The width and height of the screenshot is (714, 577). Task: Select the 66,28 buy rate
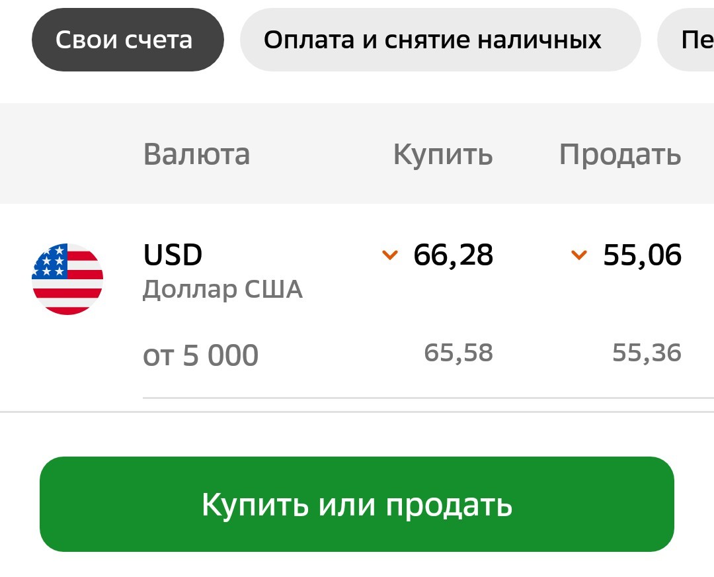[x=453, y=255]
